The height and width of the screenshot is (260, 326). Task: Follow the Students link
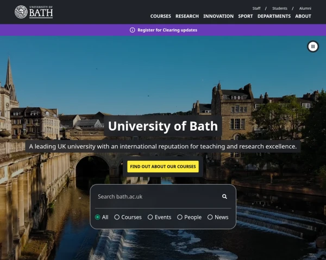click(280, 9)
